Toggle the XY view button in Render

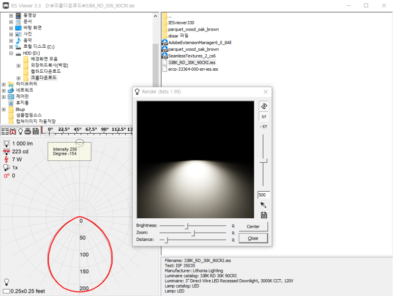point(264,117)
